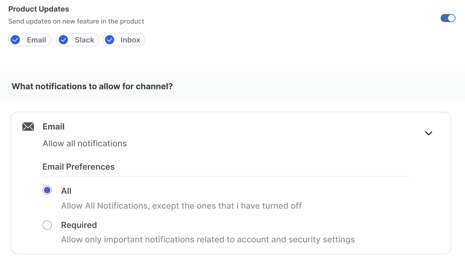Click the "Required" option label text

pos(79,225)
